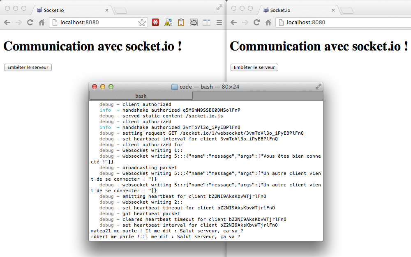411x257 pixels.
Task: Reload page in right browser window
Action: (x=256, y=23)
